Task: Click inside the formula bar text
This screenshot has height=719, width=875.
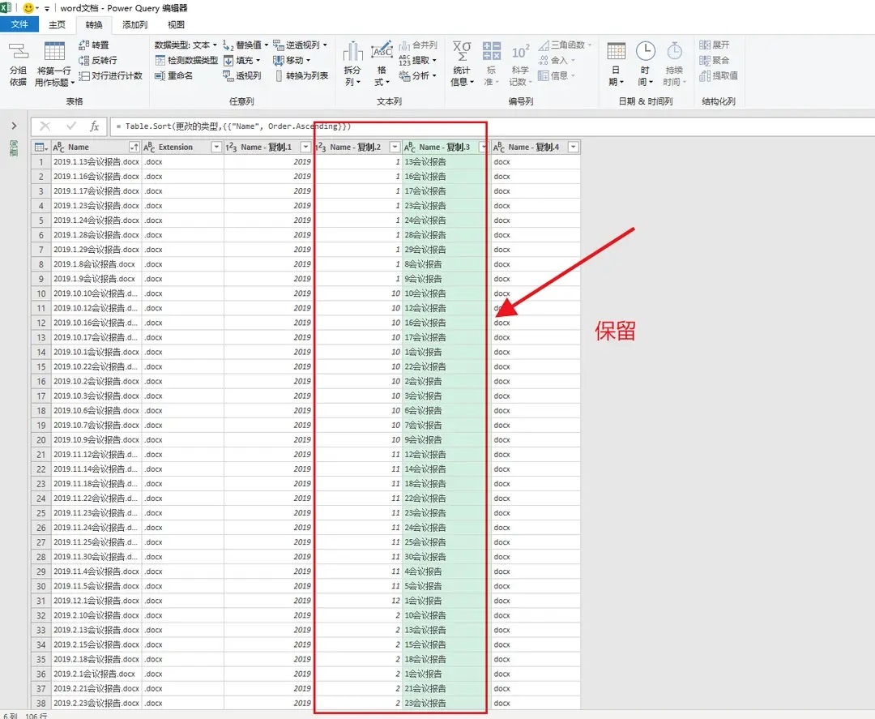Action: [486, 126]
